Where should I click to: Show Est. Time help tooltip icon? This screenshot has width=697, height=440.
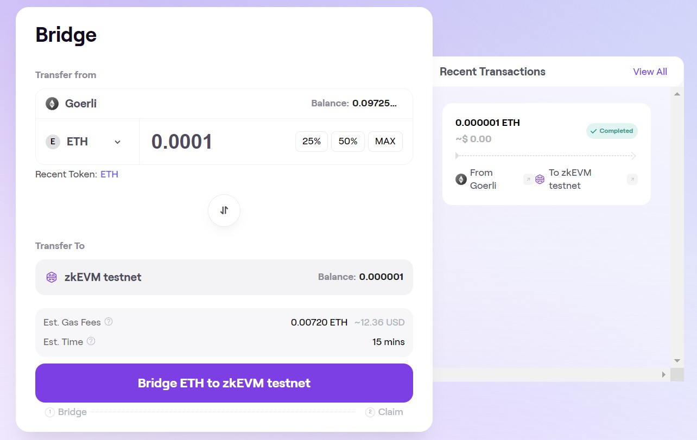coord(91,341)
